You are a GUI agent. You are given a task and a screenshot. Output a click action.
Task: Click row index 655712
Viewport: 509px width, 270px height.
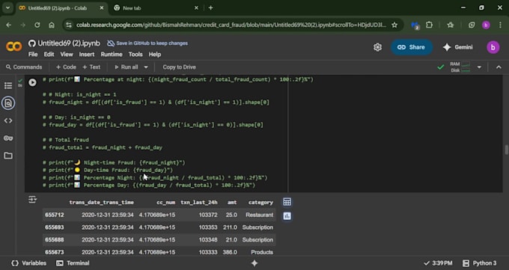[x=55, y=215]
